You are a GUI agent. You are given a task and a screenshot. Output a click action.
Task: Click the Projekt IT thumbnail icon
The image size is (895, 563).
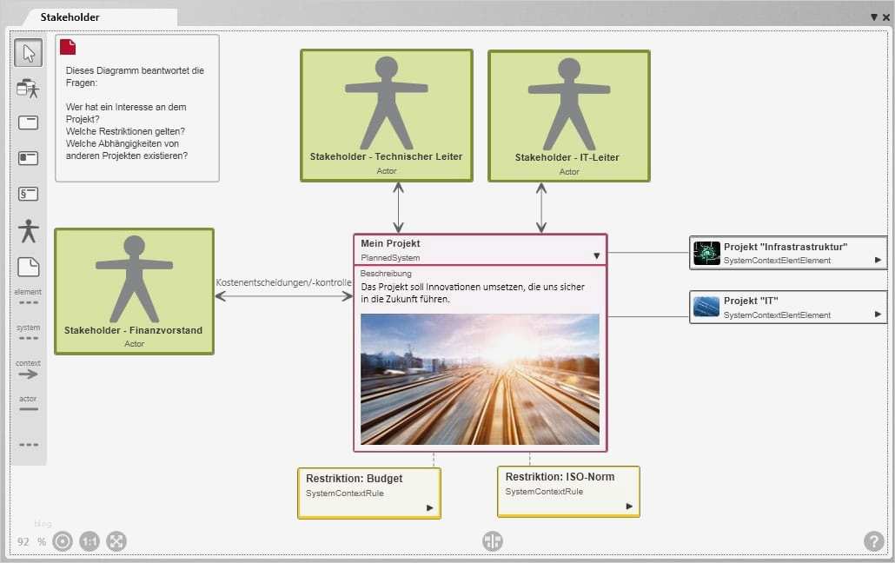706,308
